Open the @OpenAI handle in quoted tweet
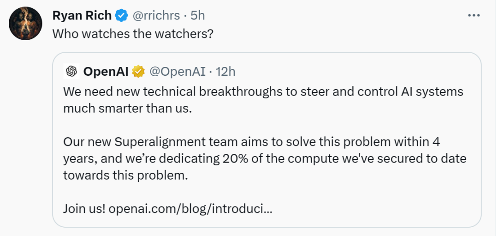This screenshot has width=498, height=236. click(177, 72)
